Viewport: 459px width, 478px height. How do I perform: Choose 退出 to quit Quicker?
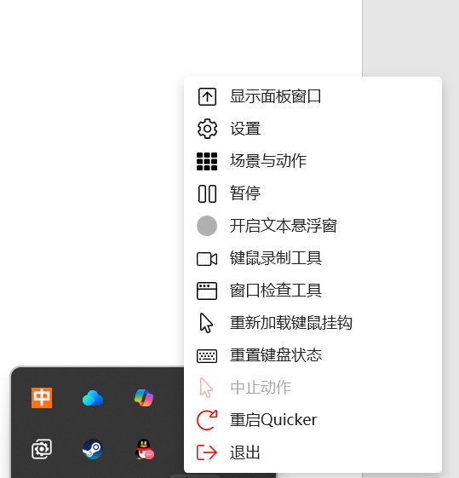(313, 452)
